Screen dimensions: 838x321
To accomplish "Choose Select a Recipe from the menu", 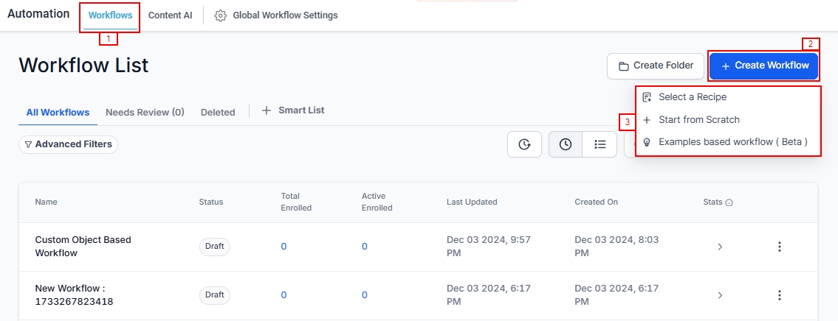I will point(693,97).
